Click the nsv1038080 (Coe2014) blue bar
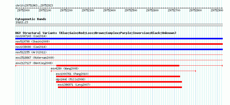This screenshot has height=105, width=230. coord(119,49)
